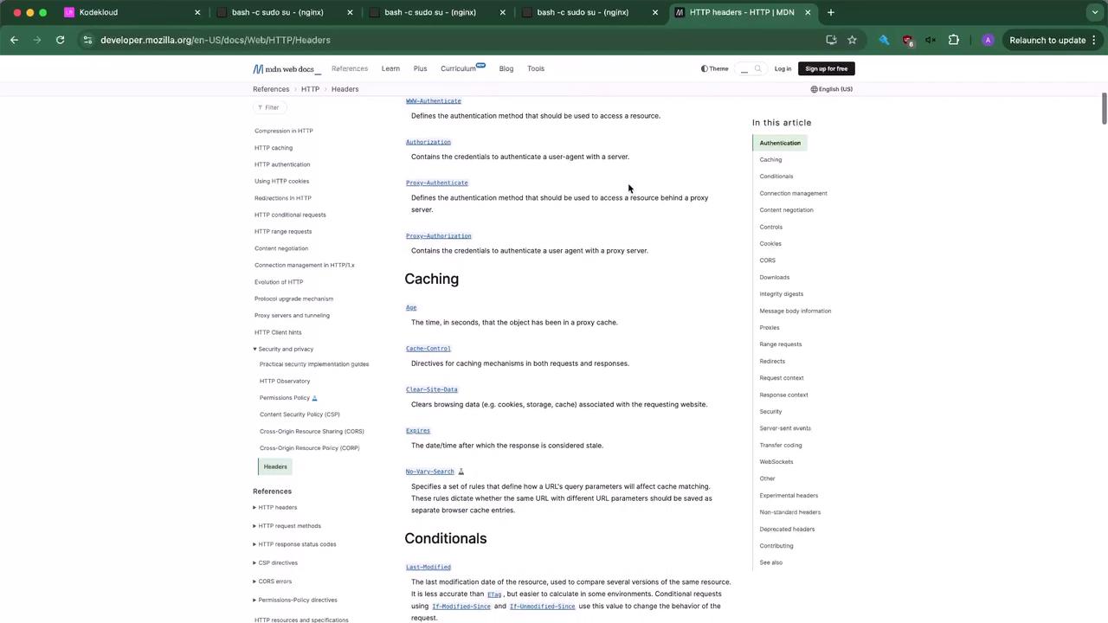Open the Plus menu
The width and height of the screenshot is (1108, 623).
pyautogui.click(x=420, y=69)
